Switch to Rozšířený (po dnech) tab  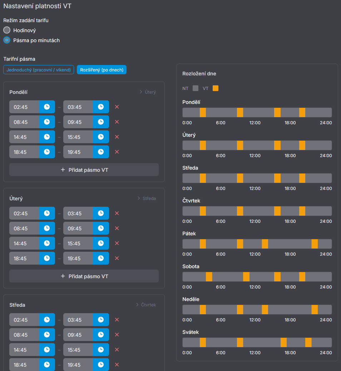pos(102,70)
